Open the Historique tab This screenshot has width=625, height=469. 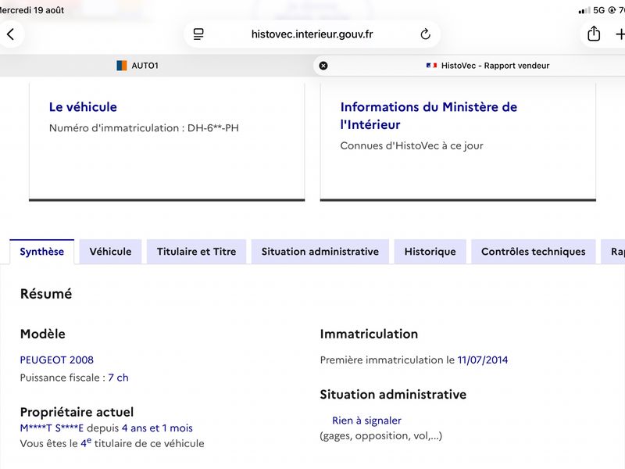[x=430, y=252]
